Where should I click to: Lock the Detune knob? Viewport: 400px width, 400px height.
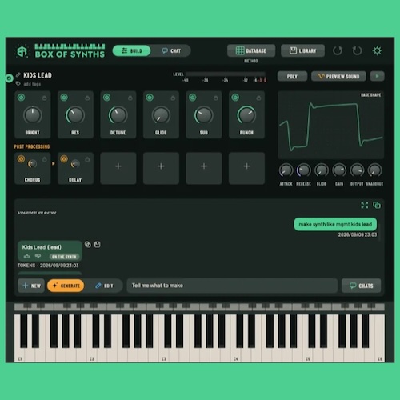coord(130,98)
